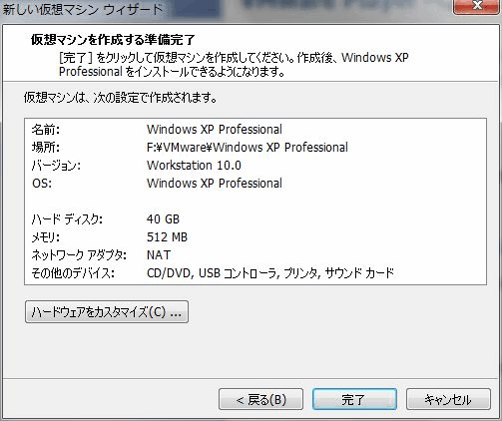Screen dimensions: 502x421
Task: Click the ネットワーク アダプタ: label
Action: coord(79,255)
